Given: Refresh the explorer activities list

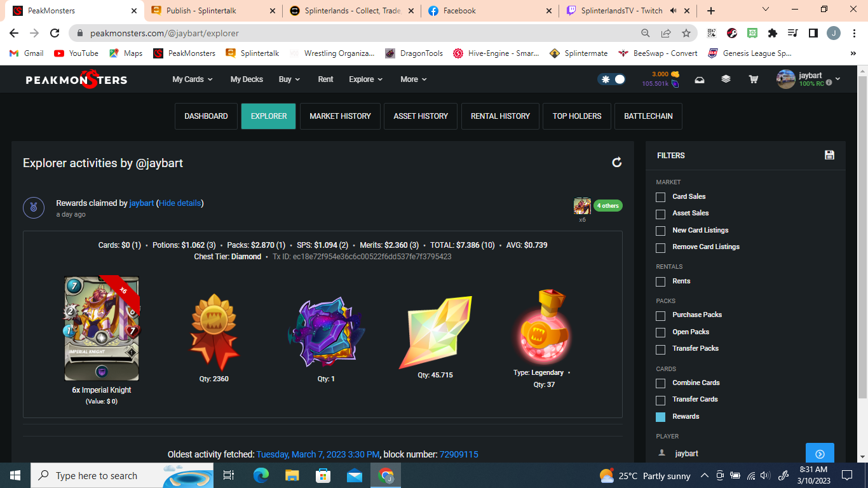Looking at the screenshot, I should click(x=616, y=163).
